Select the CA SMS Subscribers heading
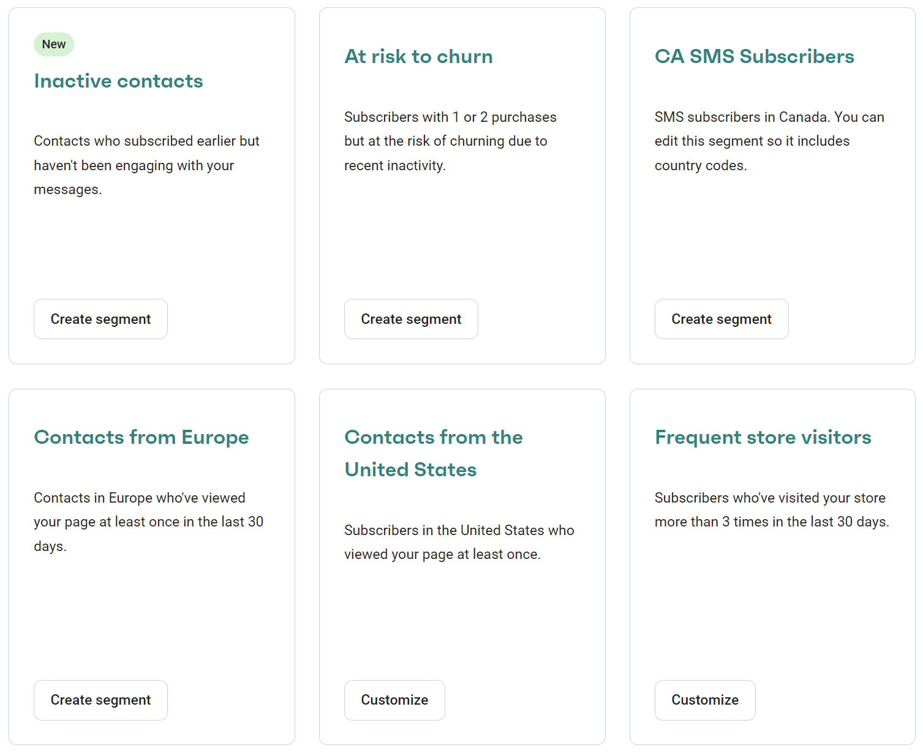Image resolution: width=923 pixels, height=753 pixels. click(x=755, y=56)
